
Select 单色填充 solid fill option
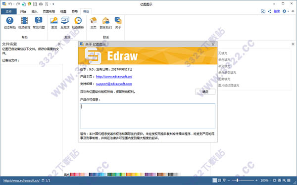(224, 60)
